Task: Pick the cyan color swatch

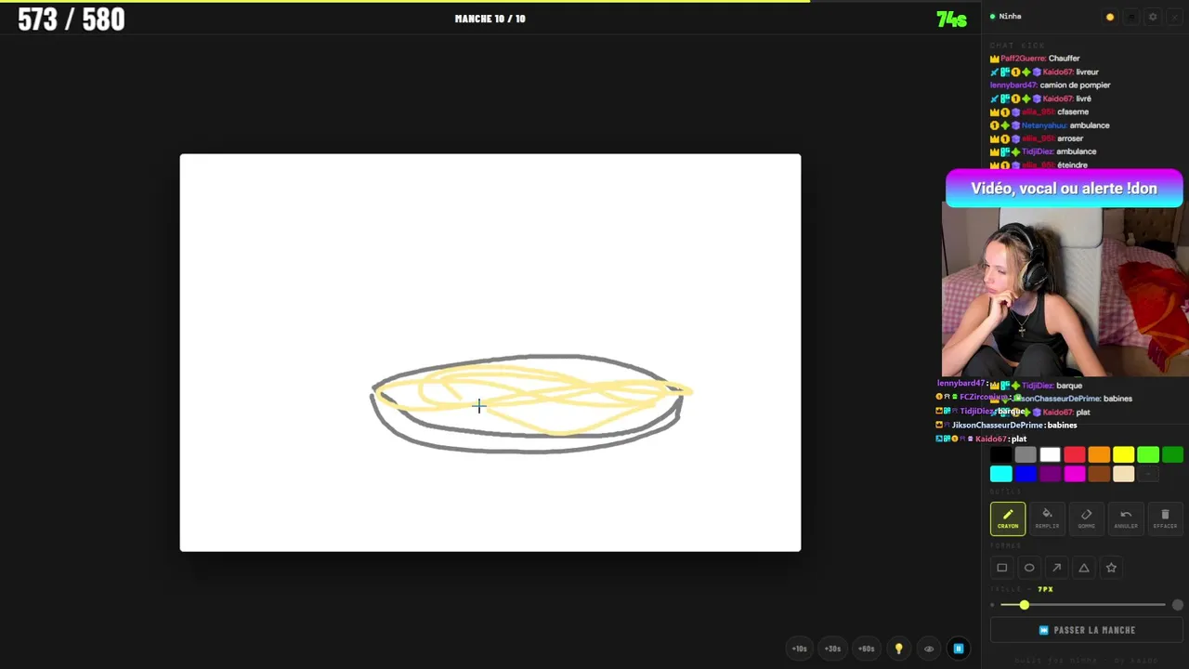Action: [x=1000, y=474]
